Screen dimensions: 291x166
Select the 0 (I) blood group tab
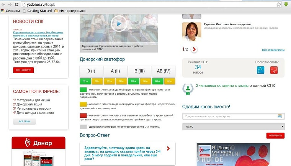pos(91,71)
